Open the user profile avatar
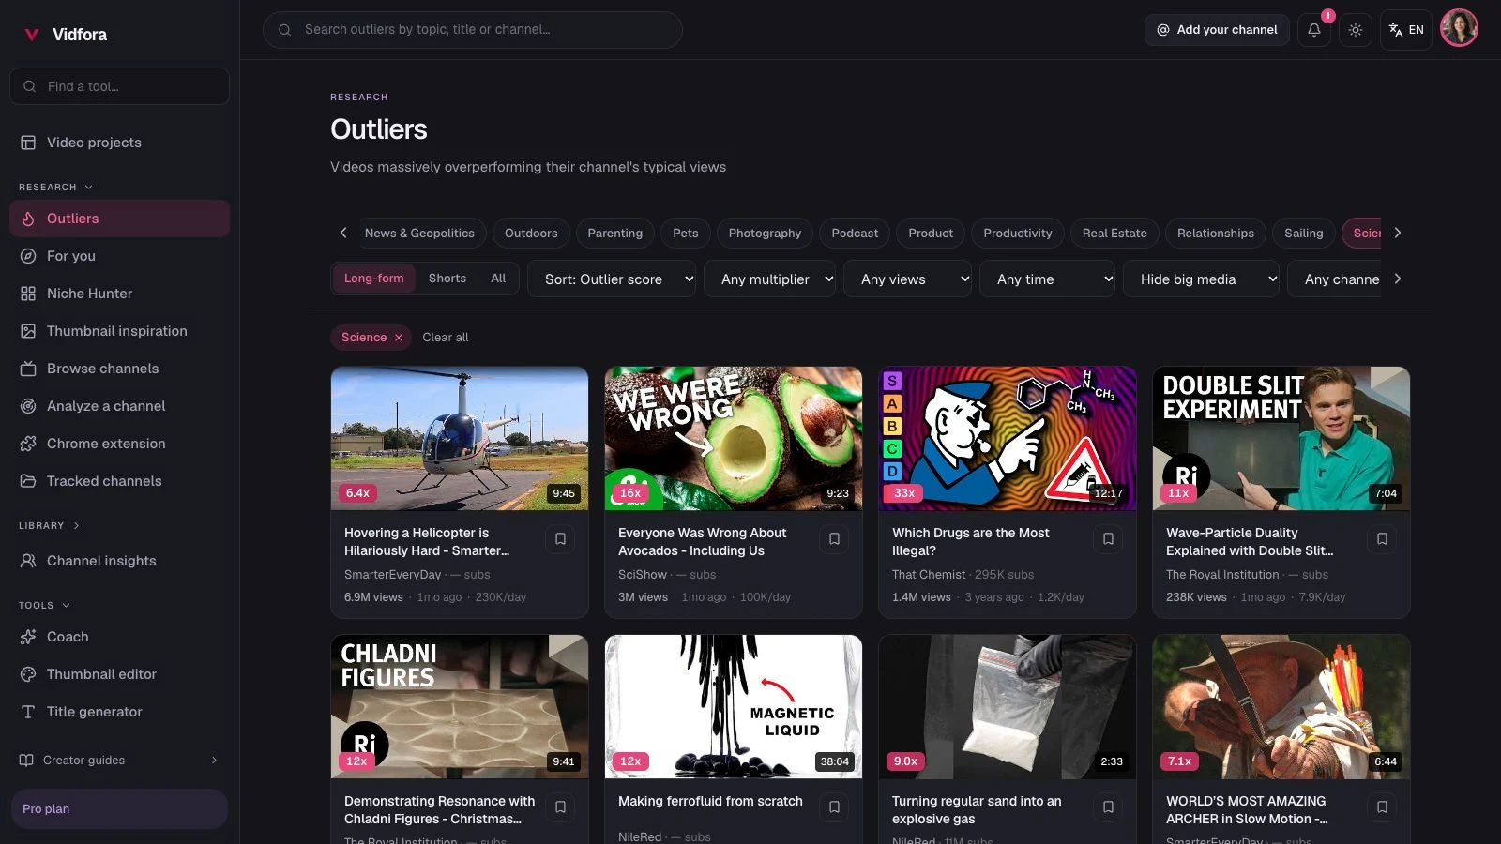Image resolution: width=1501 pixels, height=844 pixels. [1459, 28]
